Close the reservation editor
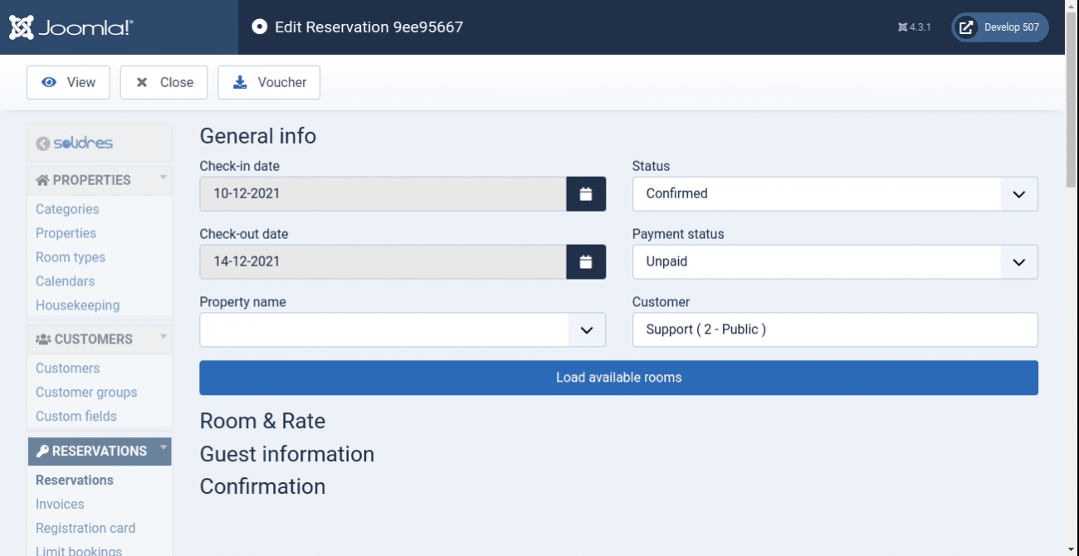Screen dimensions: 1079x556 coord(164,82)
